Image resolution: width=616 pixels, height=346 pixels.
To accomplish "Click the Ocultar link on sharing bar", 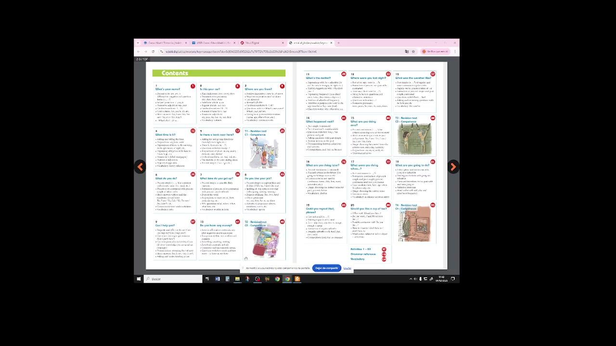I will [x=347, y=268].
